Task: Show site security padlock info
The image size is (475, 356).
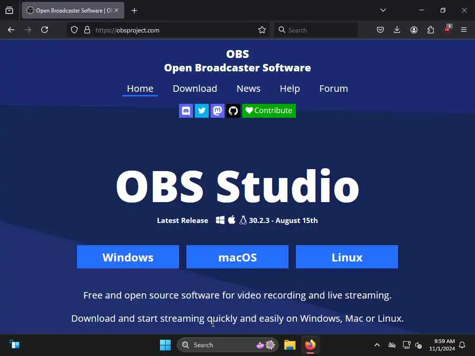Action: coord(87,30)
